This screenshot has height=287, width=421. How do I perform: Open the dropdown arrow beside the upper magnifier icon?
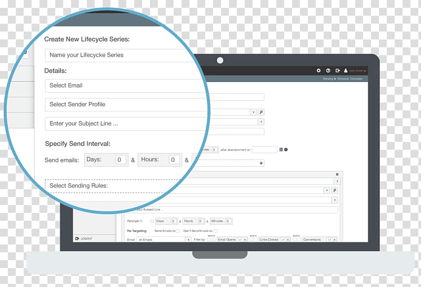(x=253, y=112)
